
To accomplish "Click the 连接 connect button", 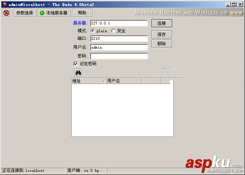I will tap(162, 23).
